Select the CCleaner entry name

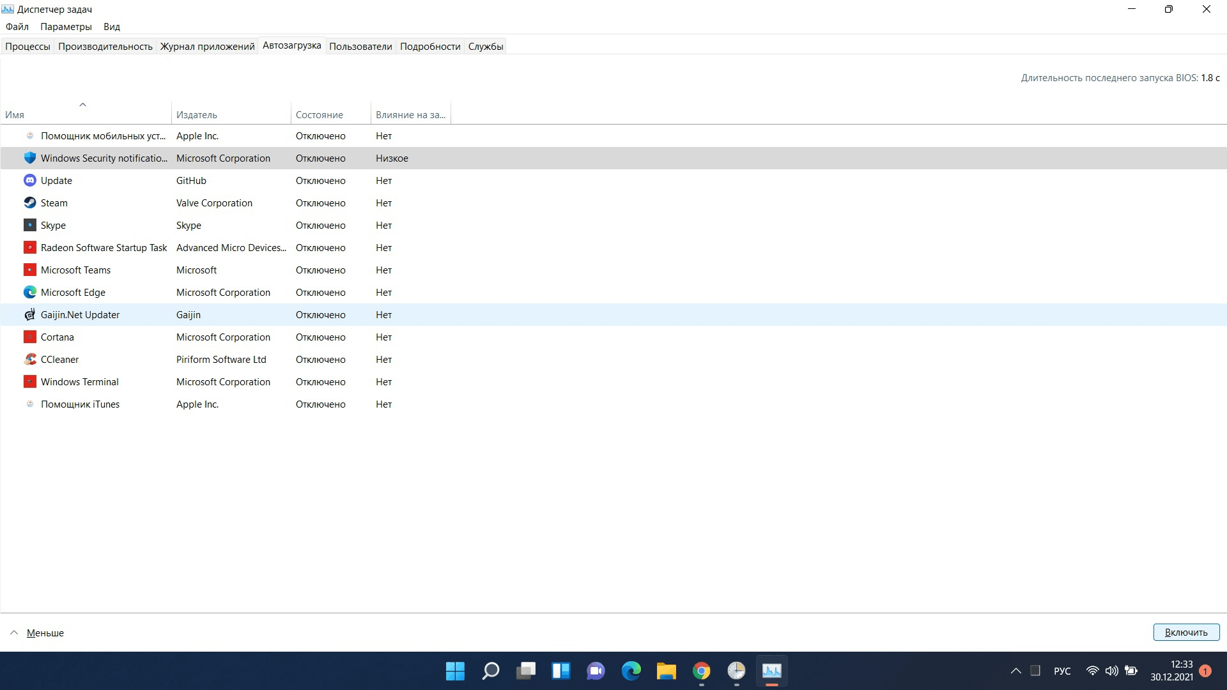click(x=60, y=359)
